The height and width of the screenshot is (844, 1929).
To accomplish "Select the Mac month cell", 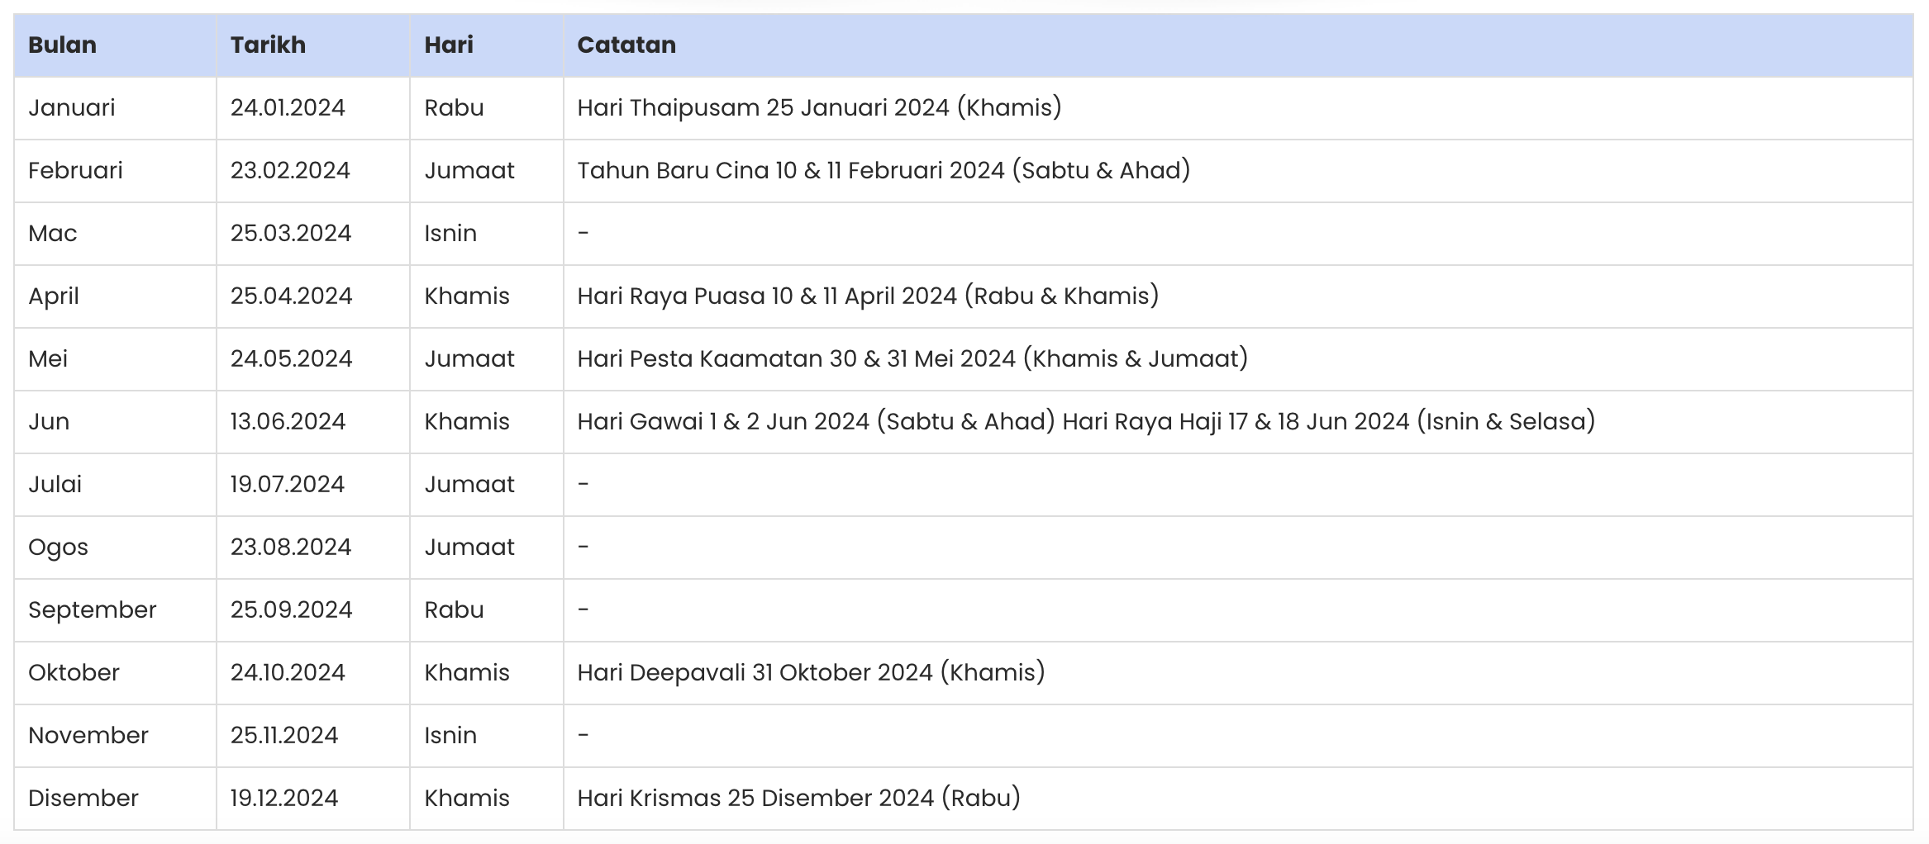I will pos(53,233).
